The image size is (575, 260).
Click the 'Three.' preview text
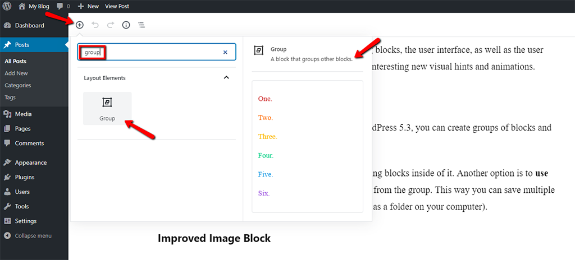268,137
